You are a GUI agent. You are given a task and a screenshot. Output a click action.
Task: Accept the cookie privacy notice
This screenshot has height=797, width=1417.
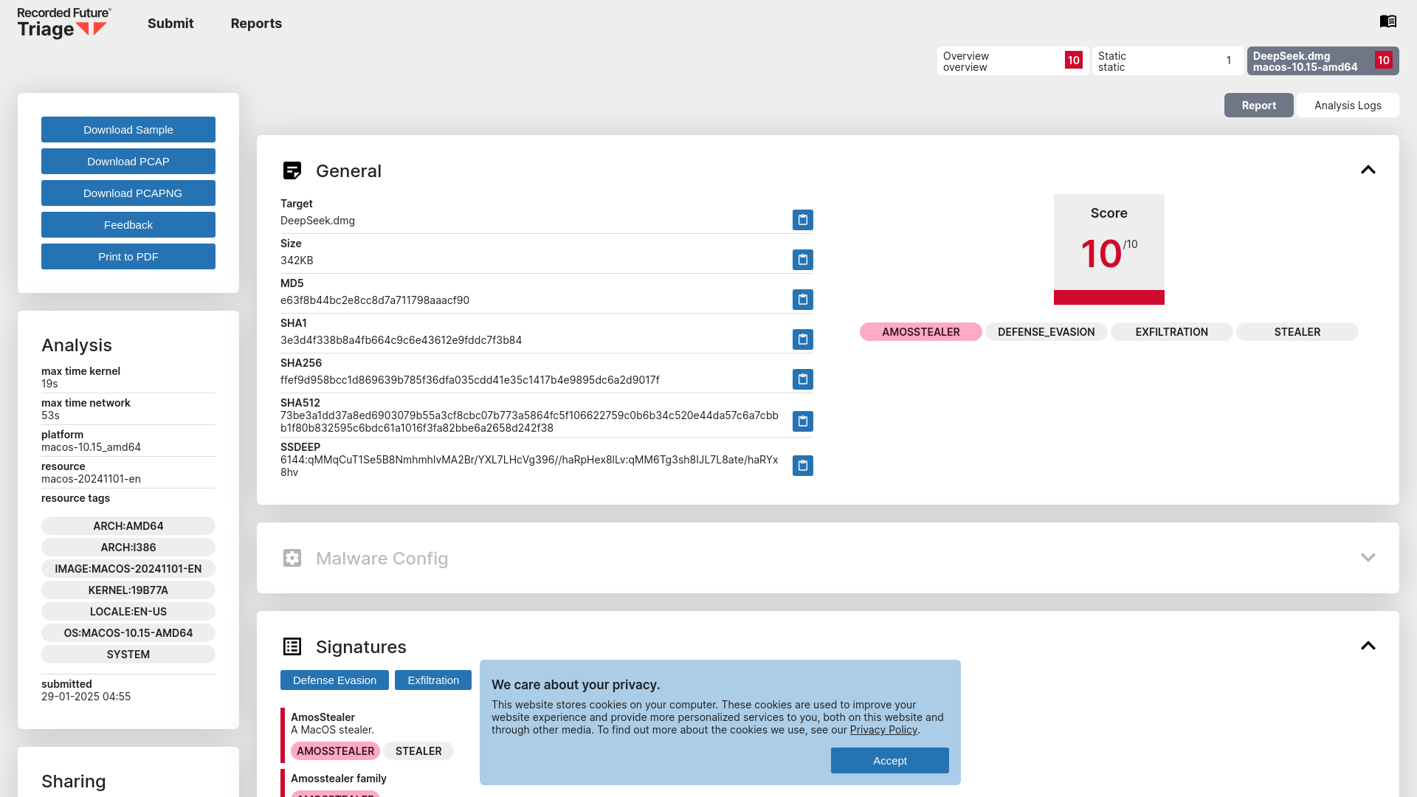[889, 761]
